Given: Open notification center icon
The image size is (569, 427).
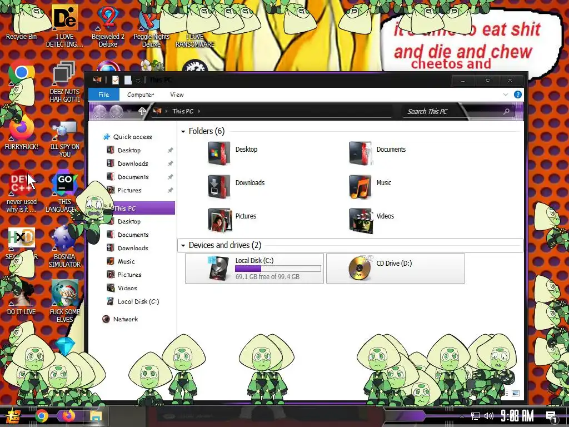Looking at the screenshot, I should pyautogui.click(x=552, y=416).
